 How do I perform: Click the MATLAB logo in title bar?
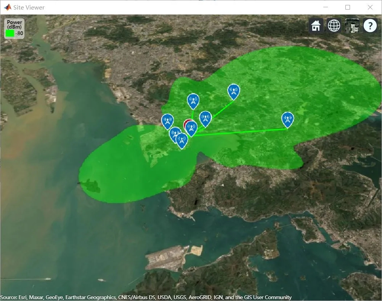coord(8,7)
